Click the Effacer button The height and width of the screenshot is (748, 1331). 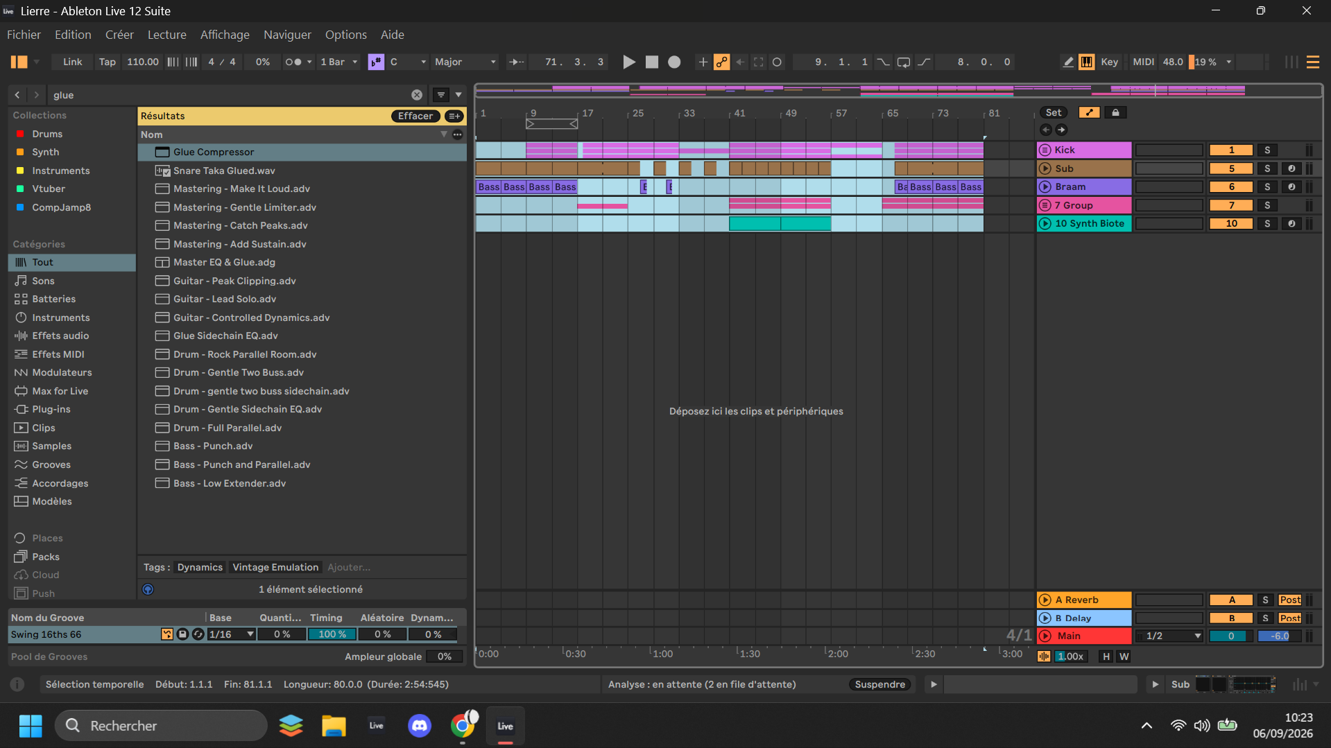click(415, 116)
